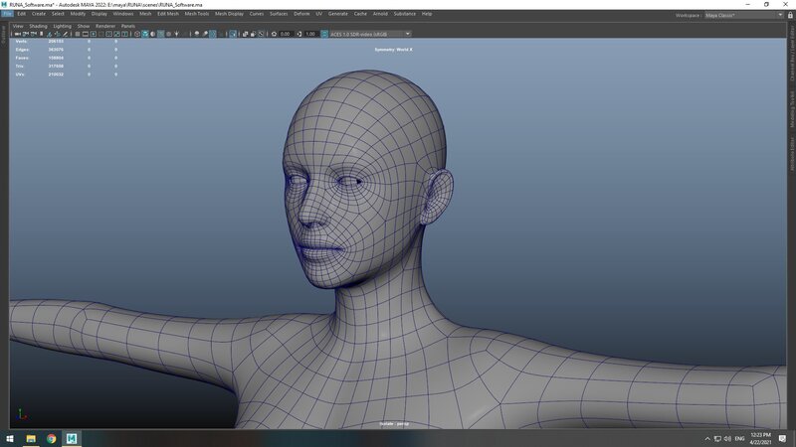
Task: Click the select camera icon in panel toolbar
Action: point(15,34)
